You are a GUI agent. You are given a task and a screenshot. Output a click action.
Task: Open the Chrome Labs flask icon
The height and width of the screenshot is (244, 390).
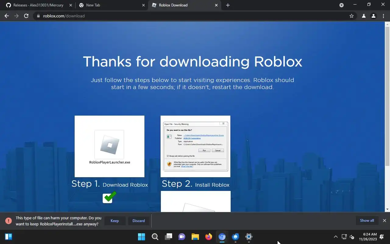coord(364,16)
